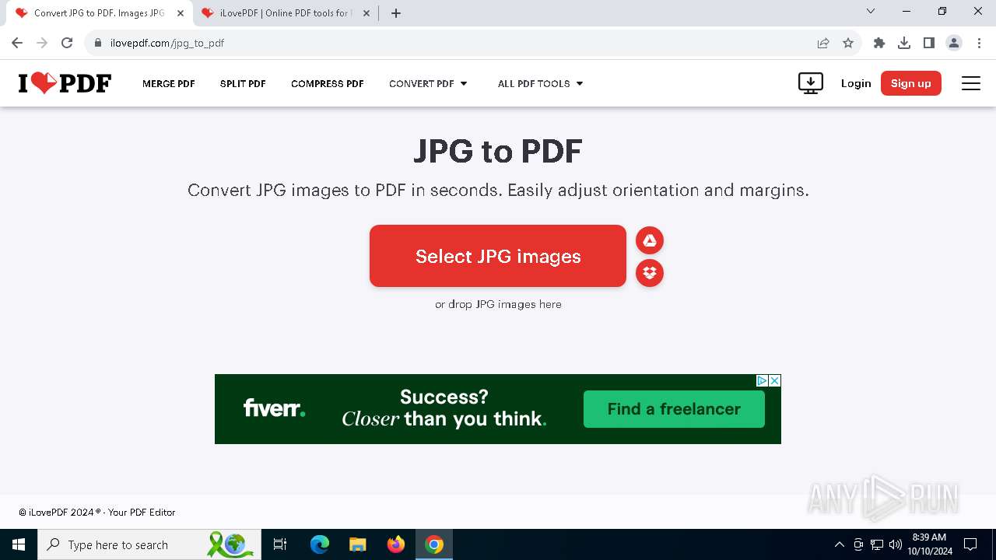
Task: Click the iLovePDF logo
Action: click(65, 83)
